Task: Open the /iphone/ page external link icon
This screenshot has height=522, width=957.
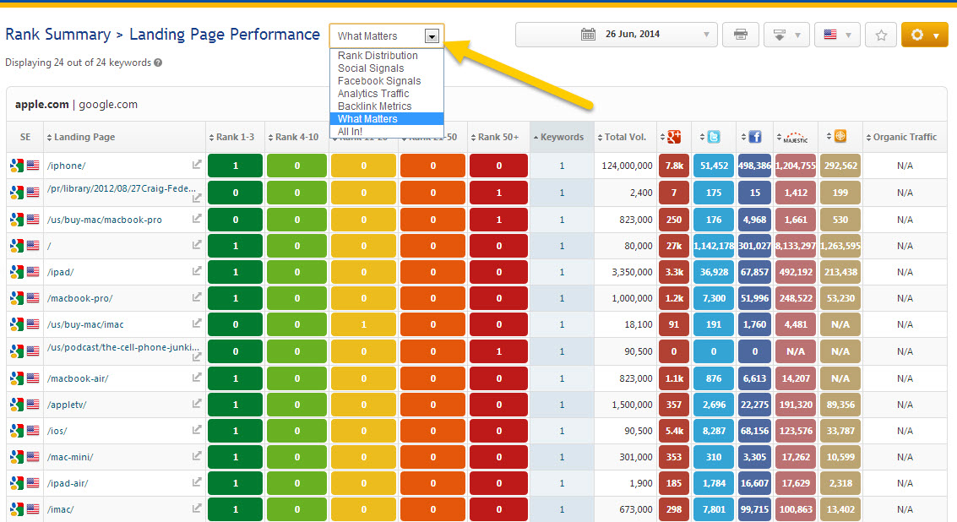Action: 197,166
